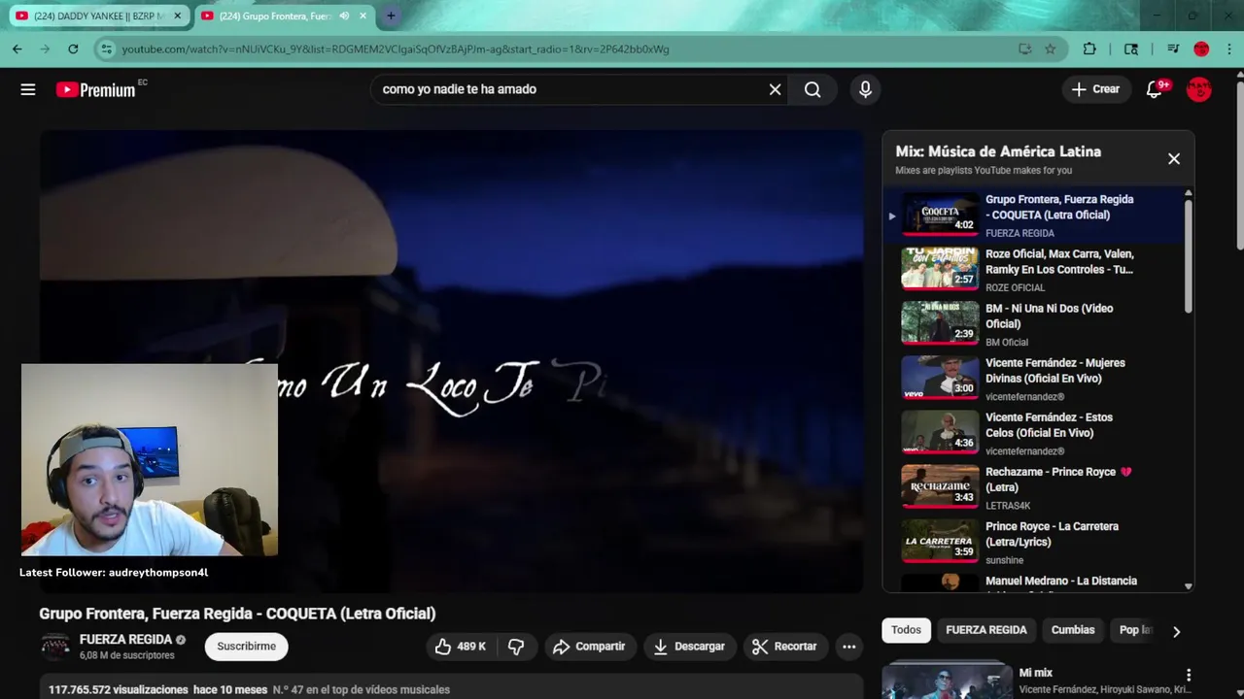Select the Cumbias filter chip
The image size is (1244, 699).
point(1073,630)
